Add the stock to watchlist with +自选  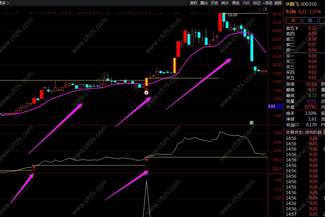click(268, 3)
